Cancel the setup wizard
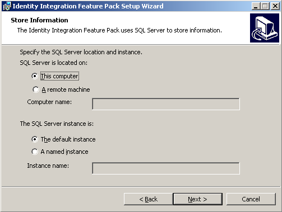This screenshot has width=282, height=212. (x=251, y=199)
